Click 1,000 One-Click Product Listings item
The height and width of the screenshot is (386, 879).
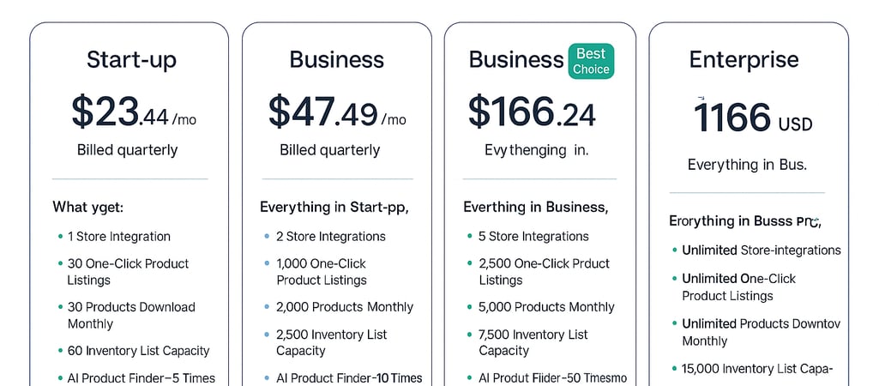click(322, 272)
